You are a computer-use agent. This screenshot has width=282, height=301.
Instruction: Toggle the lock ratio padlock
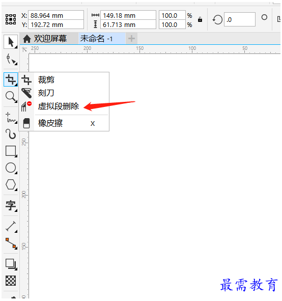pos(200,19)
